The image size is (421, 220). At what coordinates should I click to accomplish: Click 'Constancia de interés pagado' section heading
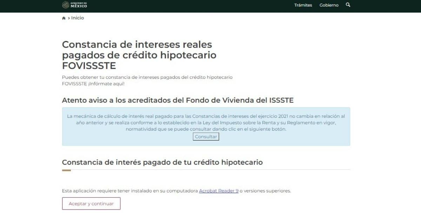tap(162, 162)
